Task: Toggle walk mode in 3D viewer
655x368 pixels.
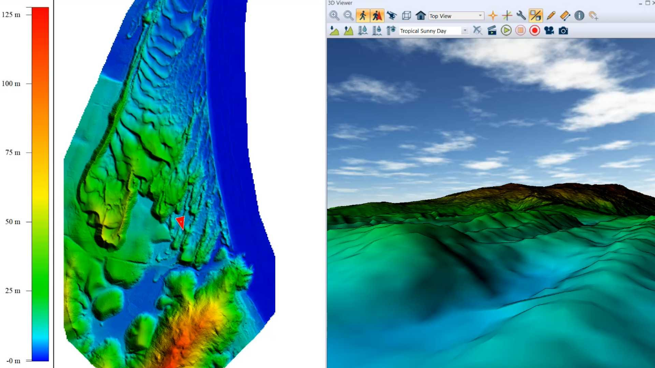Action: 363,16
